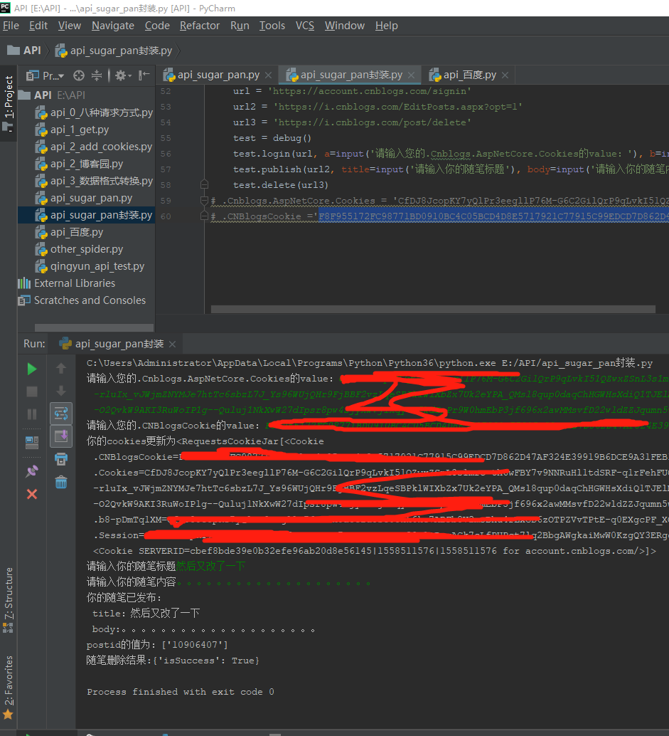Click API in the navigation breadcrumb
This screenshot has width=669, height=736.
(x=31, y=51)
